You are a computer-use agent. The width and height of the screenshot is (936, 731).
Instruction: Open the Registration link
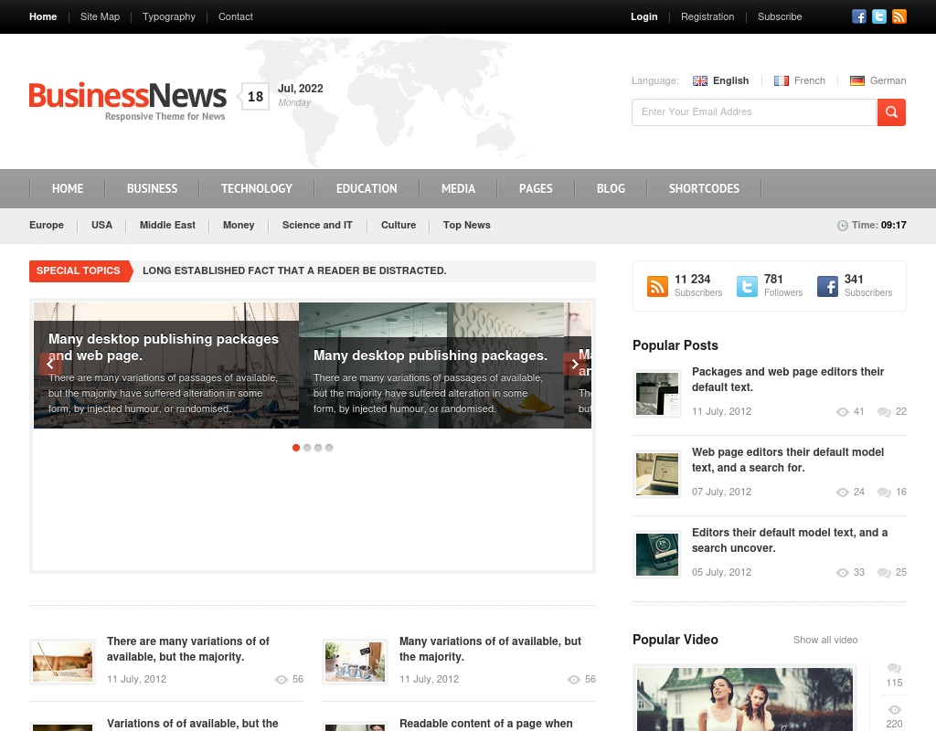click(x=707, y=16)
